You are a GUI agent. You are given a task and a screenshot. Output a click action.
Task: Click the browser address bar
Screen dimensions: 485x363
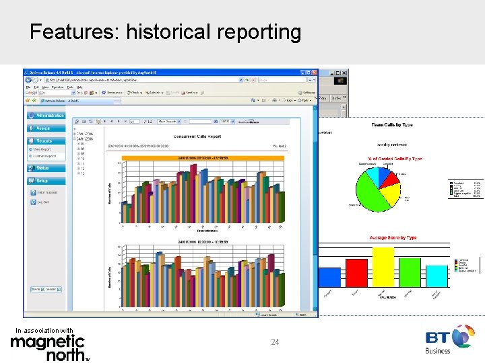click(x=143, y=80)
